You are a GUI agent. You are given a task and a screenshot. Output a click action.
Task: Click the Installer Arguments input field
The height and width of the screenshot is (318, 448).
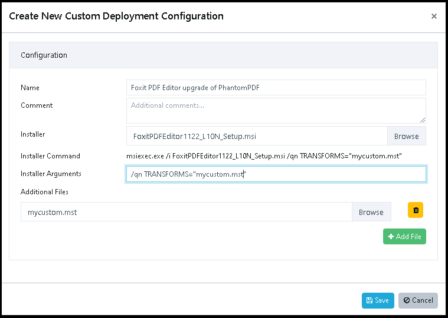276,174
